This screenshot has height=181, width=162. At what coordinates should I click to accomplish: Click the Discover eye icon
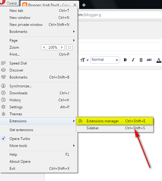click(x=3, y=70)
